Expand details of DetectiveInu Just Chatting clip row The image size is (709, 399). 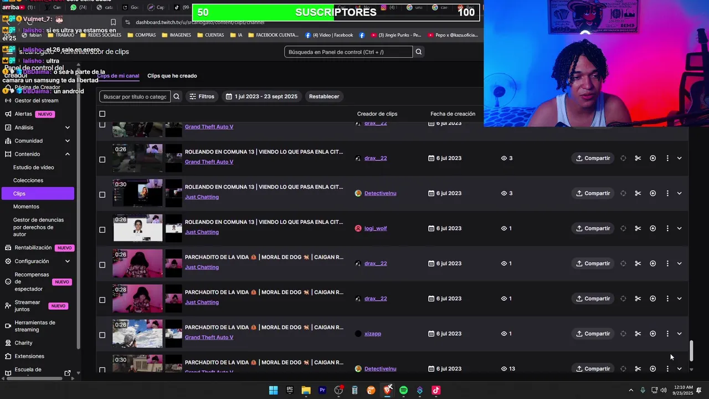(x=679, y=193)
